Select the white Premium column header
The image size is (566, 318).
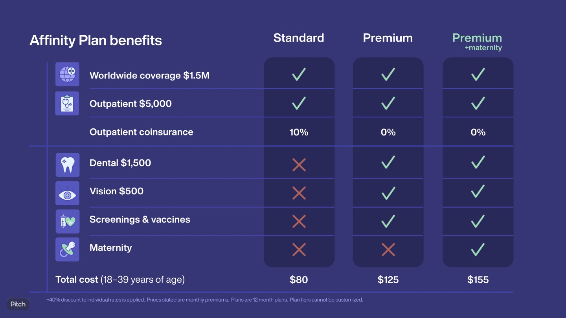[388, 38]
